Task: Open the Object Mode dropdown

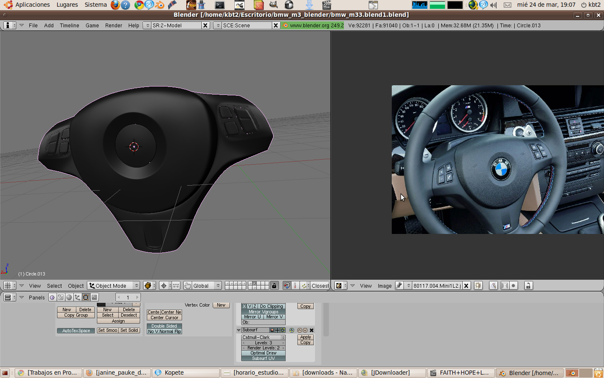Action: (x=113, y=286)
